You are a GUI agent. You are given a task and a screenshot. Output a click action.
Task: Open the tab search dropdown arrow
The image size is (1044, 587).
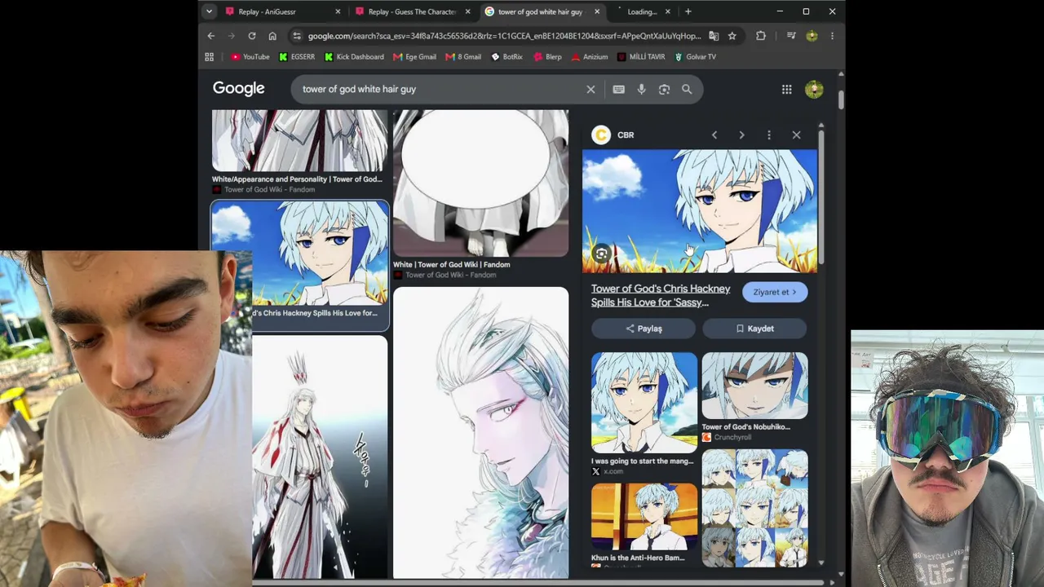point(210,11)
